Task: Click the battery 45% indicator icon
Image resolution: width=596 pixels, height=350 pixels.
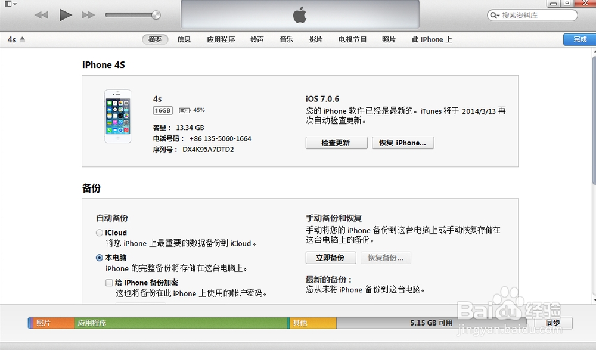Action: (x=185, y=110)
